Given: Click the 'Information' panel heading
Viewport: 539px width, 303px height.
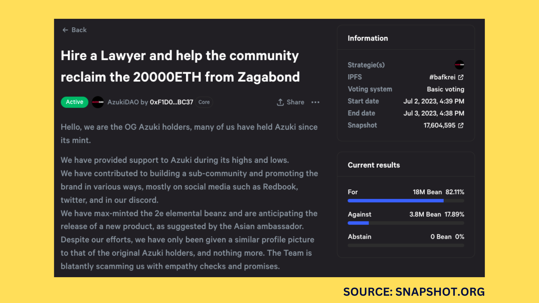Looking at the screenshot, I should (x=368, y=38).
